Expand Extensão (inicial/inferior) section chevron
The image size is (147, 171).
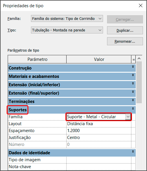point(133,83)
